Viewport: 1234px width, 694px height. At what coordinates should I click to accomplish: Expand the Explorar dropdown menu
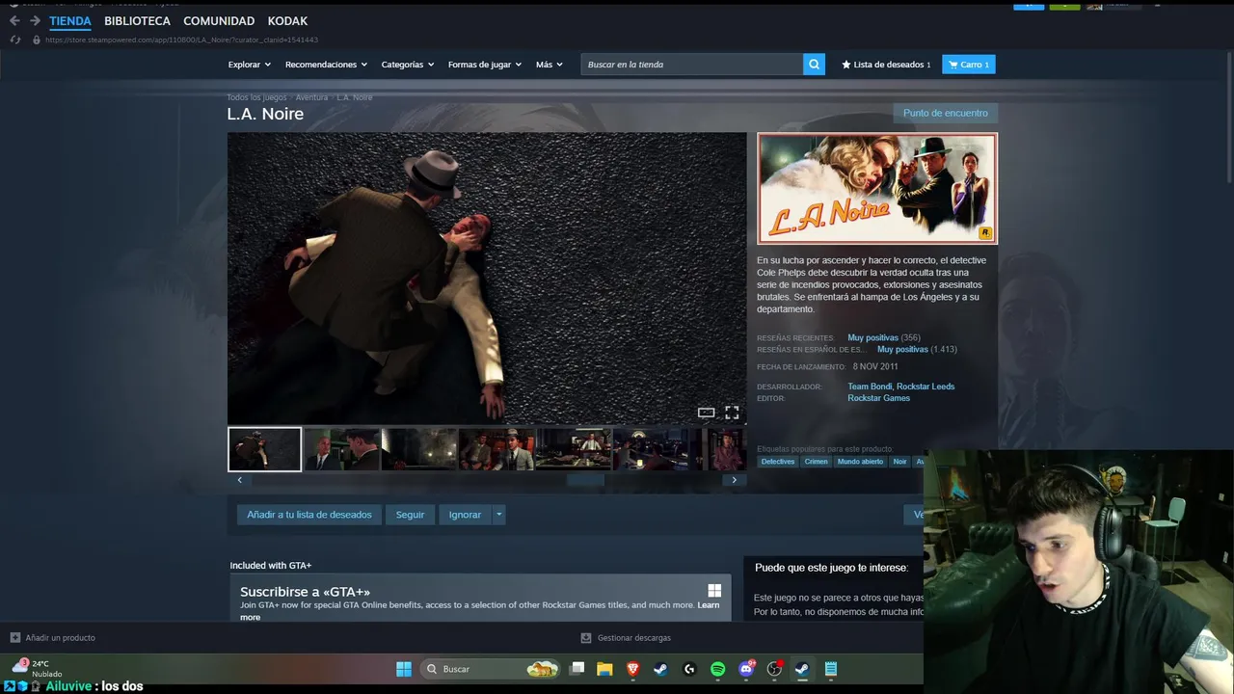point(250,65)
